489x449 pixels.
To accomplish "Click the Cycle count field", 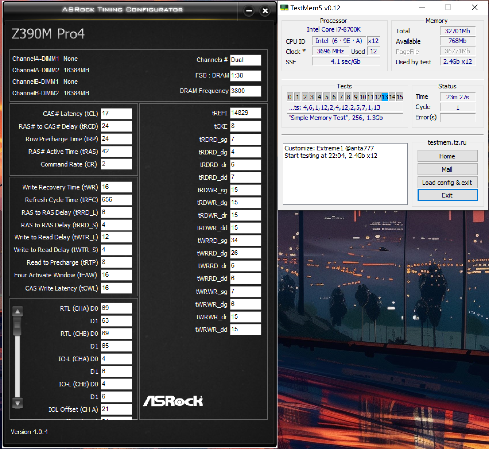I will (x=458, y=107).
